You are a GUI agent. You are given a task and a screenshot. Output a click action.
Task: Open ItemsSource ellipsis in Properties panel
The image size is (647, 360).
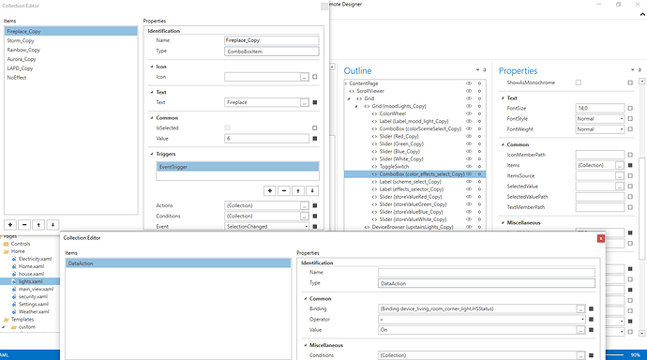[620, 175]
